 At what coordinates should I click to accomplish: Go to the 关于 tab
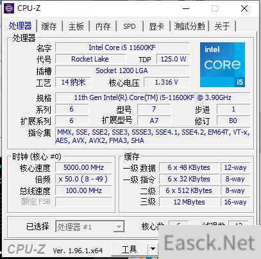(222, 26)
